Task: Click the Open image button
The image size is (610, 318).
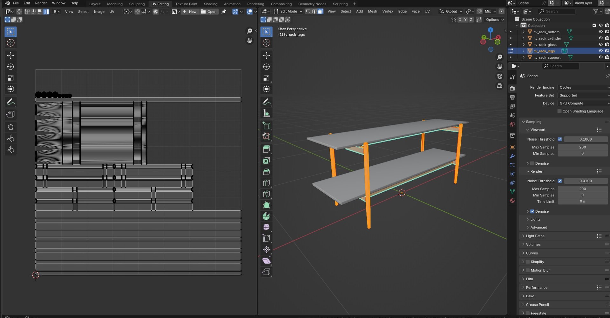Action: point(209,11)
